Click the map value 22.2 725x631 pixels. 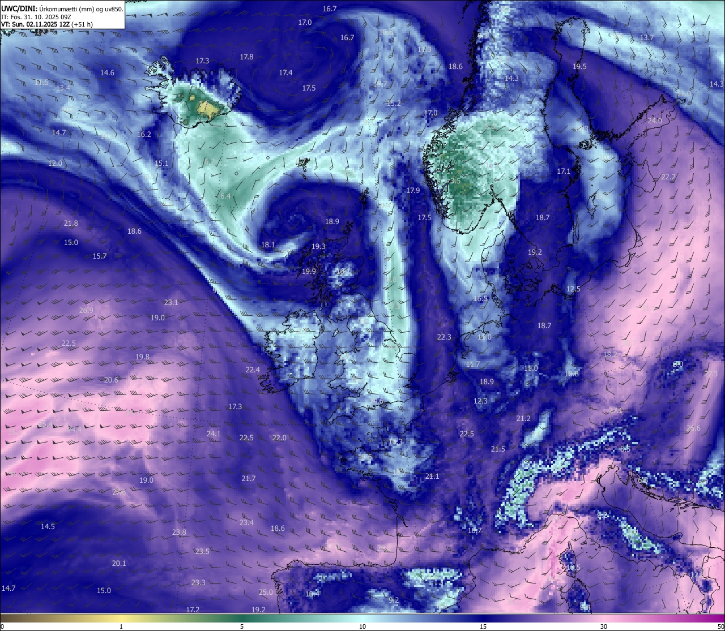pyautogui.click(x=668, y=177)
